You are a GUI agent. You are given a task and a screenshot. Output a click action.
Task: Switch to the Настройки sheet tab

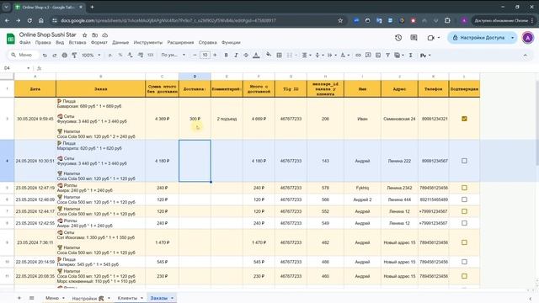click(88, 298)
